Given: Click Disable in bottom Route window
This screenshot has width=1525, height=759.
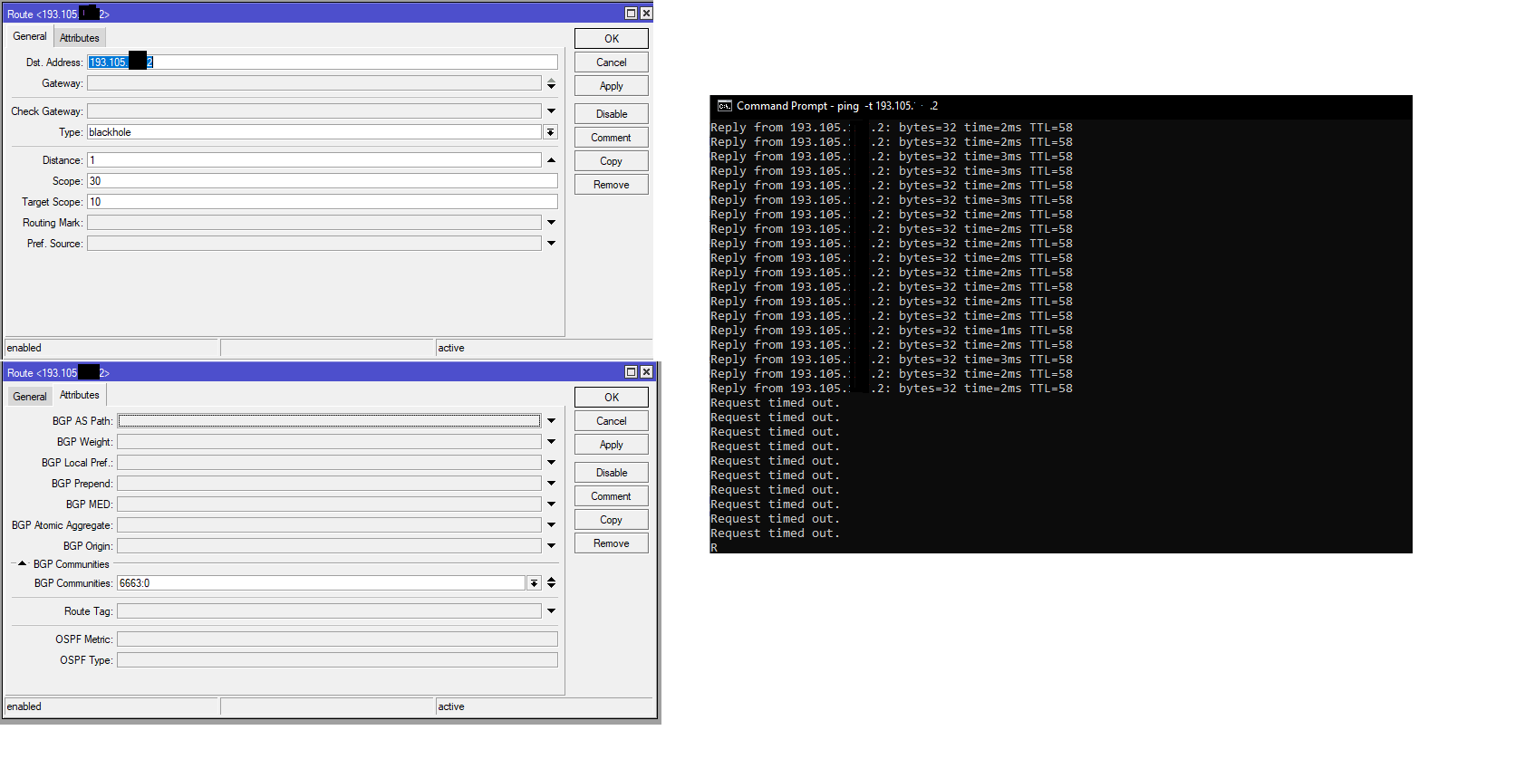Looking at the screenshot, I should tap(612, 473).
